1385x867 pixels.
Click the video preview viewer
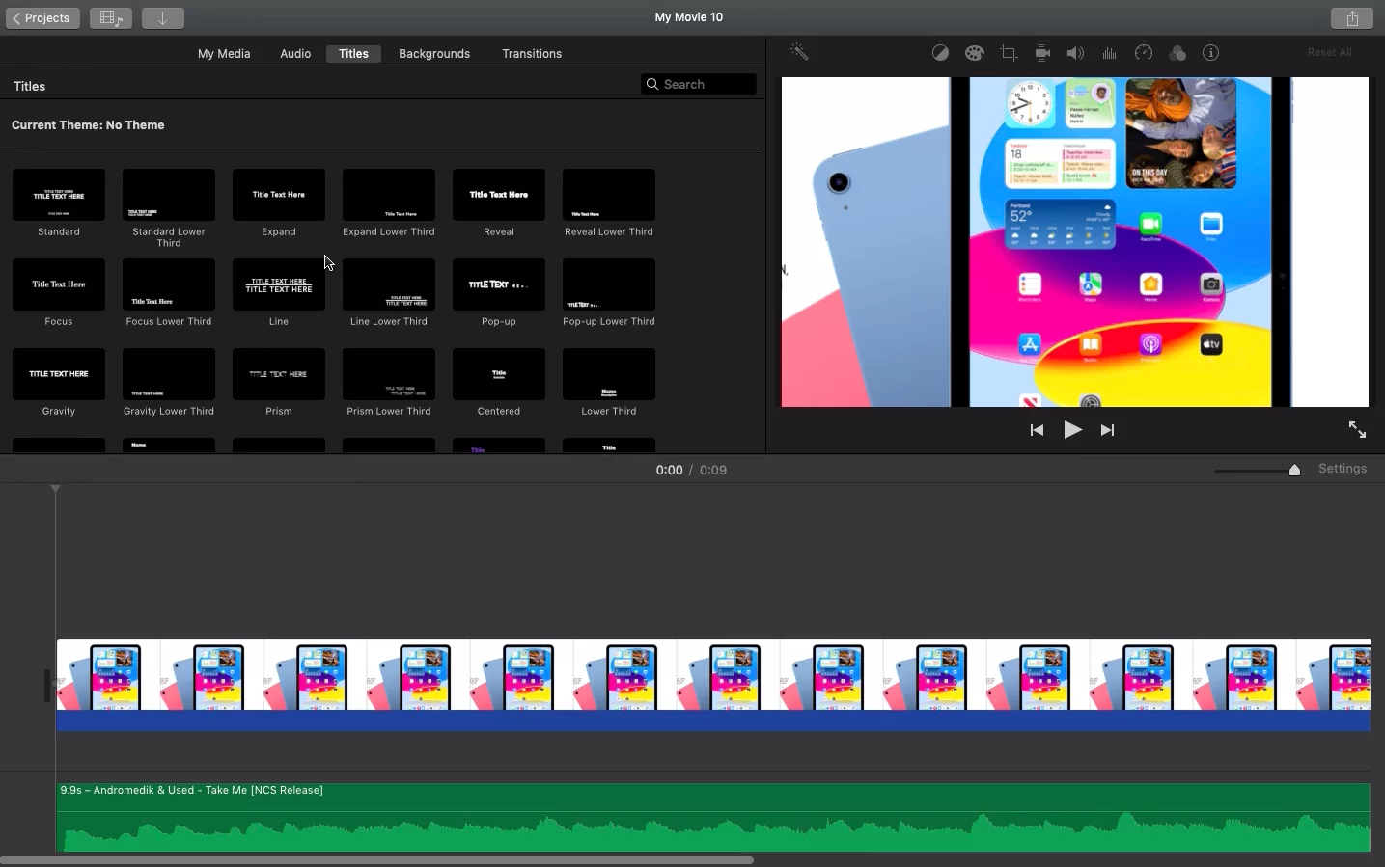1074,242
